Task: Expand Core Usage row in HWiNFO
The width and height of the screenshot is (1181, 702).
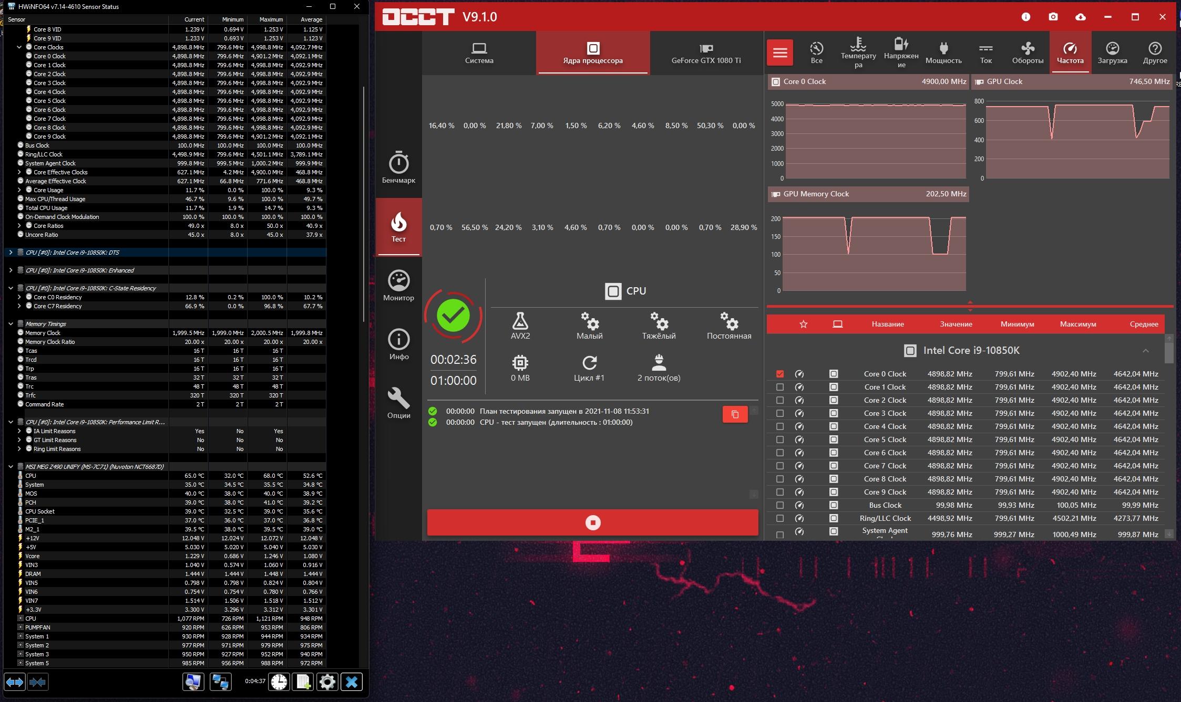Action: coord(19,190)
